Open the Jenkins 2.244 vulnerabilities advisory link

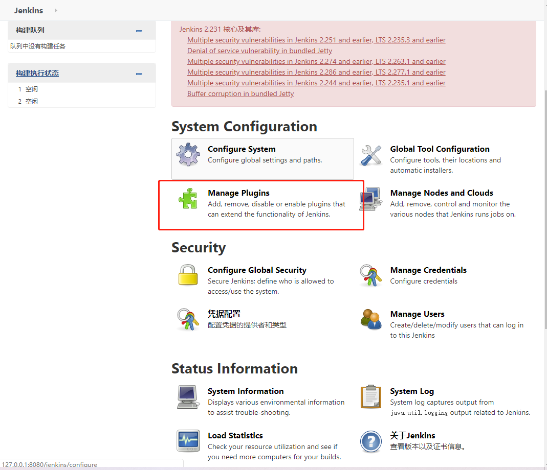[x=316, y=83]
